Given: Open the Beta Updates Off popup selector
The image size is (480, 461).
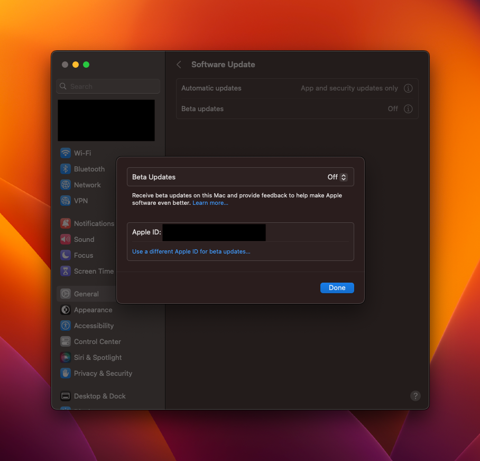Looking at the screenshot, I should pos(337,177).
